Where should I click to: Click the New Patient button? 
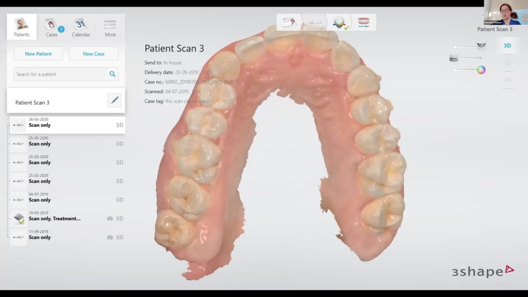pyautogui.click(x=38, y=54)
